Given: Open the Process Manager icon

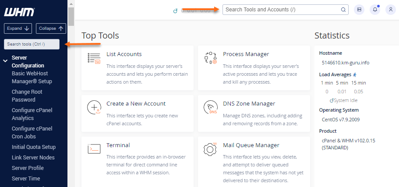Looking at the screenshot, I should click(x=211, y=59).
